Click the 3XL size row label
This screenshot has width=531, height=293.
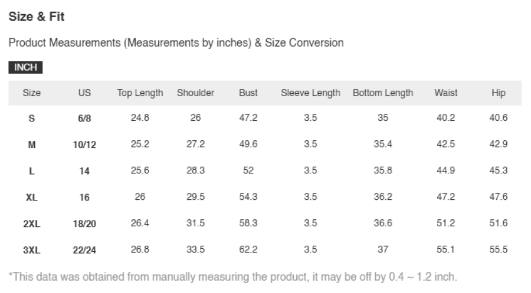coord(31,251)
